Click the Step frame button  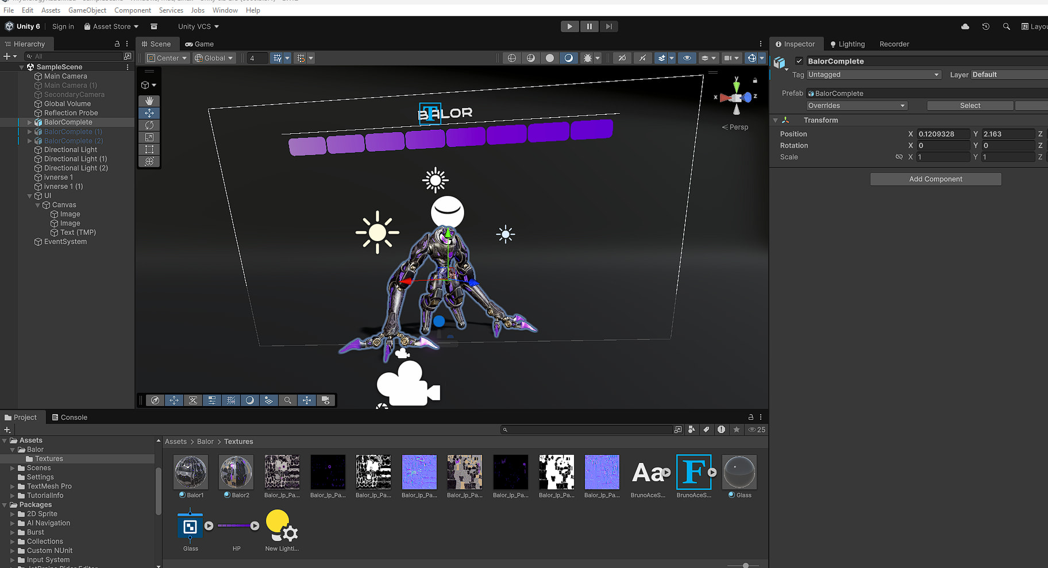(609, 26)
